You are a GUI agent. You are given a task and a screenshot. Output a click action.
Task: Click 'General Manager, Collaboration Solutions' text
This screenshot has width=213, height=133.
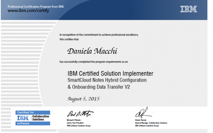(151, 123)
